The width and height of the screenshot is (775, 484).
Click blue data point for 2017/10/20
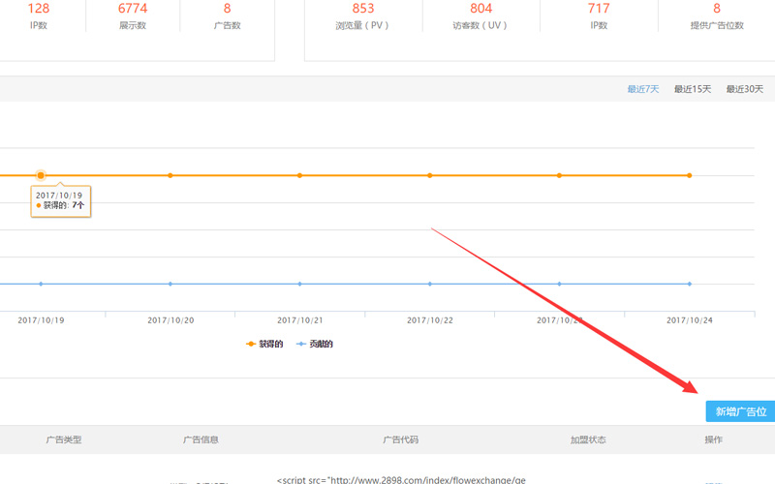click(x=170, y=284)
